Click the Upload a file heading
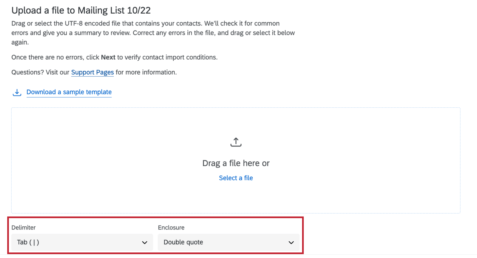This screenshot has height=258, width=477. pos(81,10)
